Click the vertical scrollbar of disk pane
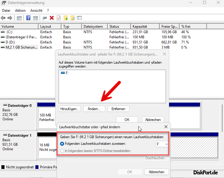The image size is (224, 178). pos(222,118)
